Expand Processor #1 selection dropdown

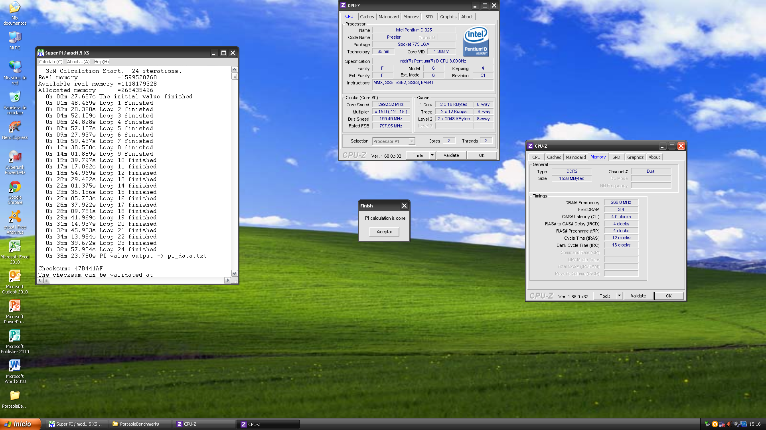(411, 141)
